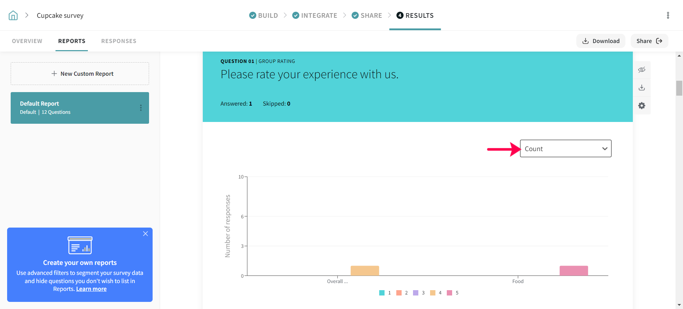683x309 pixels.
Task: Go to the Build step
Action: pyautogui.click(x=264, y=15)
